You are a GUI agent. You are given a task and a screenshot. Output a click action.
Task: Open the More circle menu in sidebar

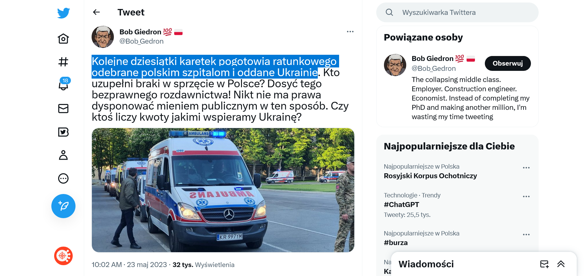coord(63,179)
